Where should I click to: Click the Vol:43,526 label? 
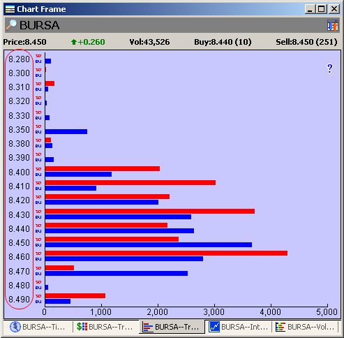click(x=149, y=42)
